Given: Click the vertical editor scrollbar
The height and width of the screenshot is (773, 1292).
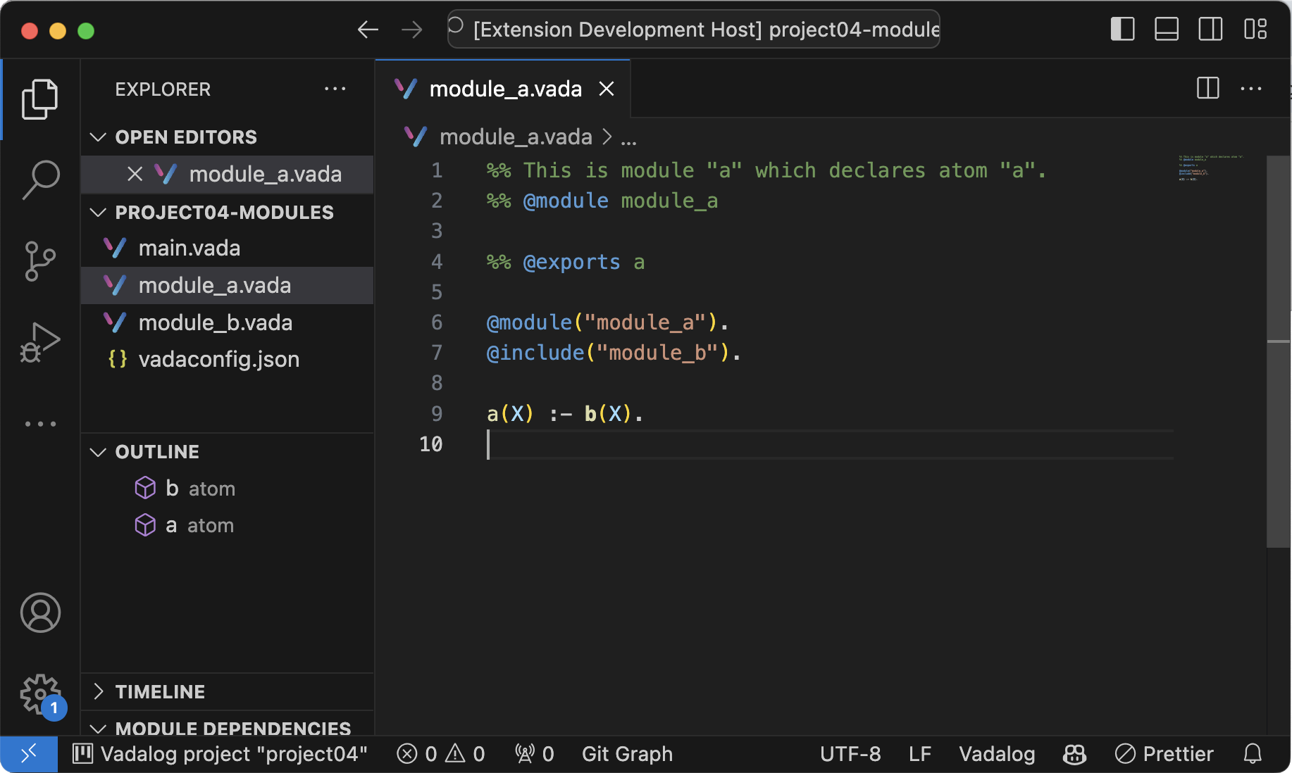Looking at the screenshot, I should [1278, 351].
